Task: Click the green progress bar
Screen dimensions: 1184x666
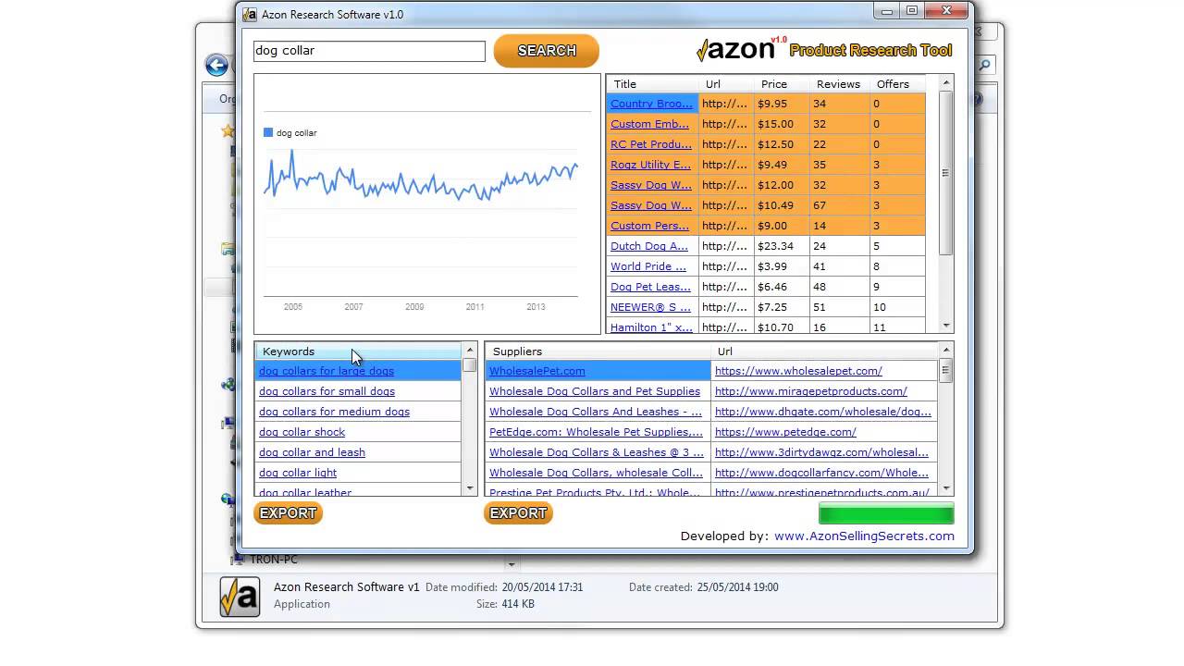Action: click(x=886, y=513)
